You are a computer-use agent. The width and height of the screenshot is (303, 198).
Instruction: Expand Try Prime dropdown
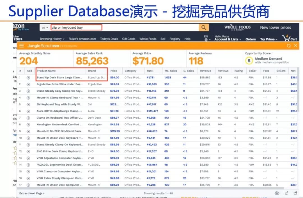(x=268, y=39)
